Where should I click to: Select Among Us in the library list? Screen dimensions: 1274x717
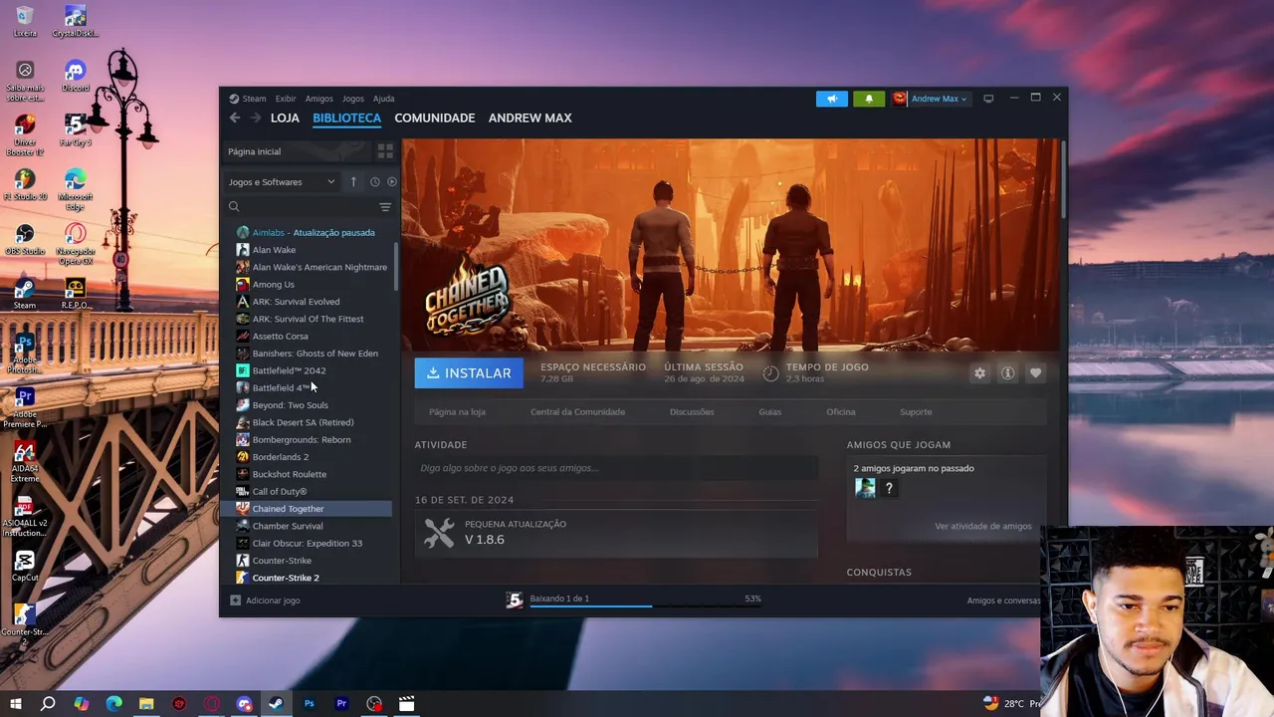point(314,284)
